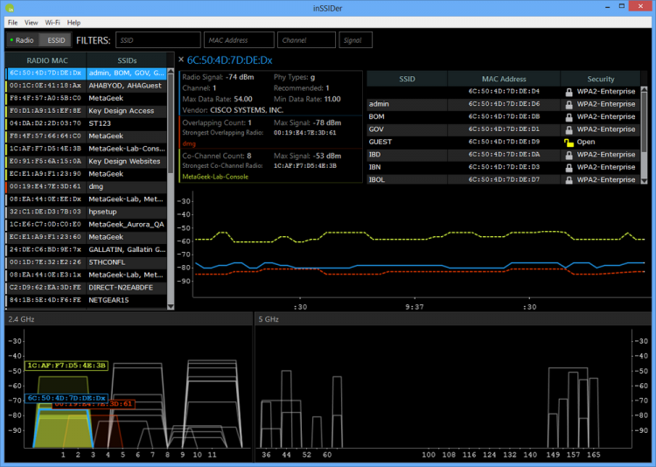Image resolution: width=656 pixels, height=467 pixels.
Task: Open the Wi-Fi menu
Action: (x=52, y=23)
